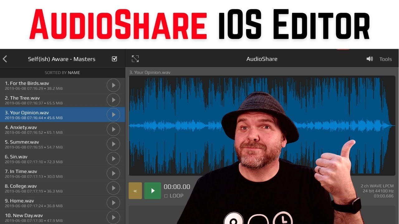
Task: Rewind to start with yellow button
Action: pos(135,191)
